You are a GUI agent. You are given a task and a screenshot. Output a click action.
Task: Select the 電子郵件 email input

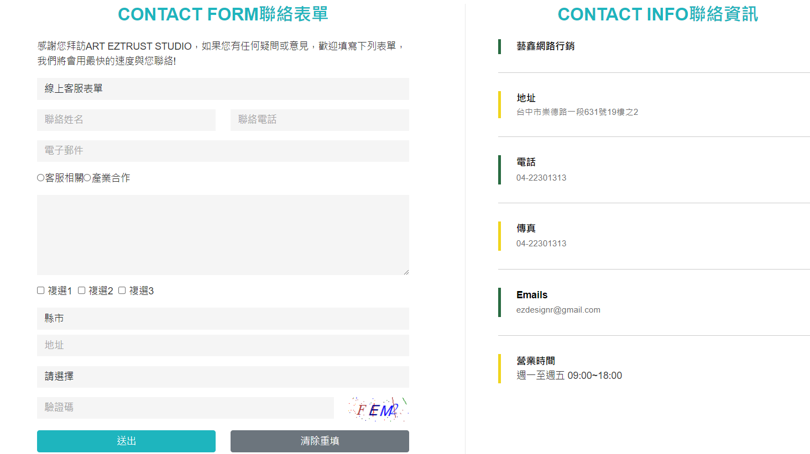click(223, 151)
